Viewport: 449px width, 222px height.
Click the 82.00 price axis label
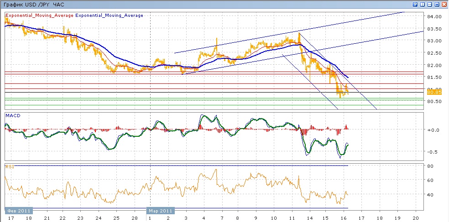coord(435,65)
